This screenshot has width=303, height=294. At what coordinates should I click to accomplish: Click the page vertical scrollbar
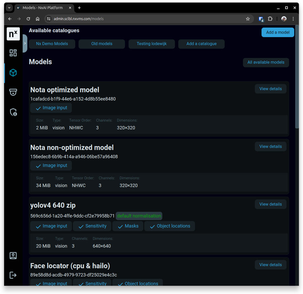[297, 77]
